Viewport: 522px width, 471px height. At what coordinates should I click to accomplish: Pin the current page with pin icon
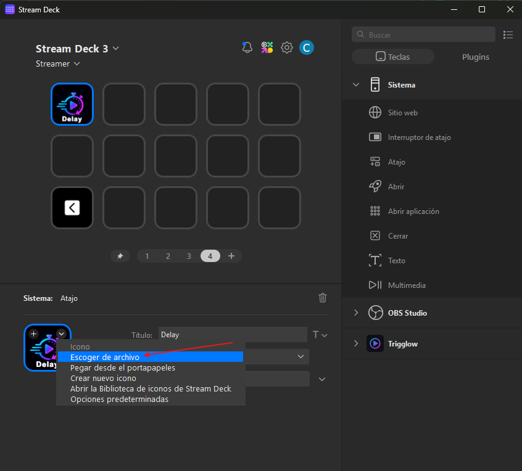(x=120, y=256)
